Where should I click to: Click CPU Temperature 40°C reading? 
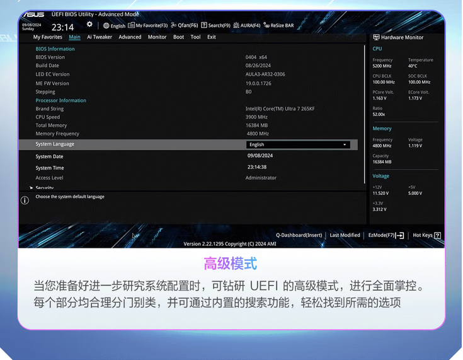(x=413, y=66)
